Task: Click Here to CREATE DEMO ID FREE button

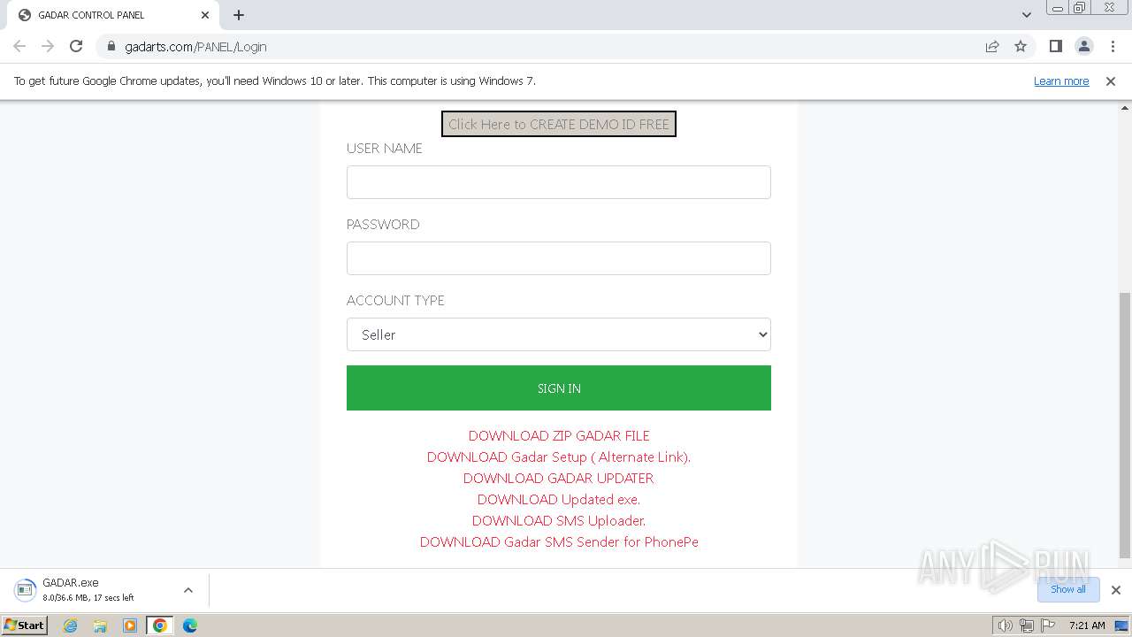Action: click(559, 124)
